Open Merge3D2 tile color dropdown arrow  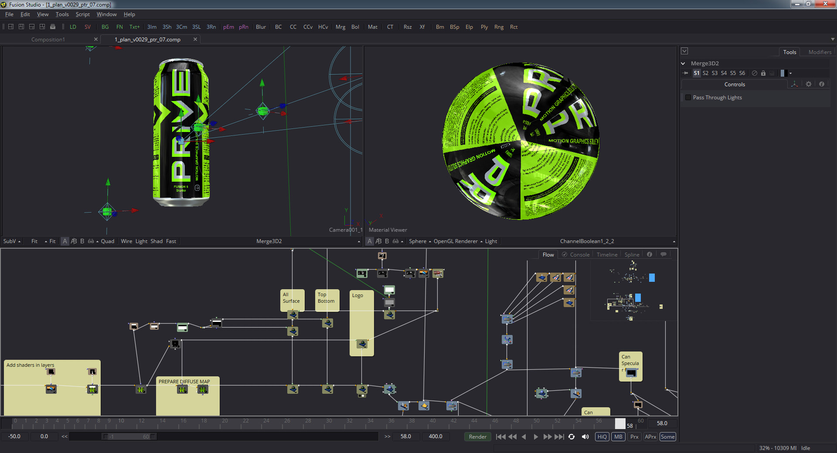(790, 73)
